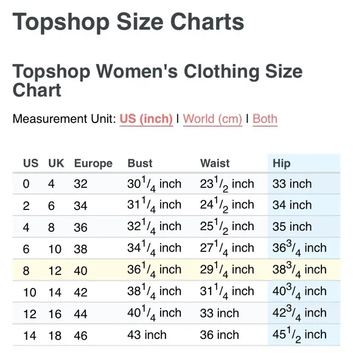Click the Europe column header
The height and width of the screenshot is (353, 353).
(93, 164)
